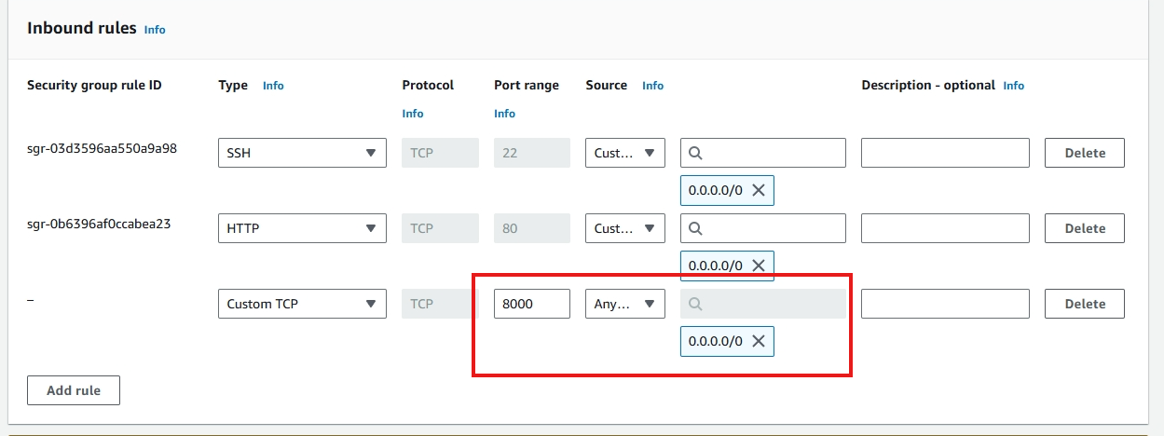Click description field for HTTP rule

coord(945,228)
